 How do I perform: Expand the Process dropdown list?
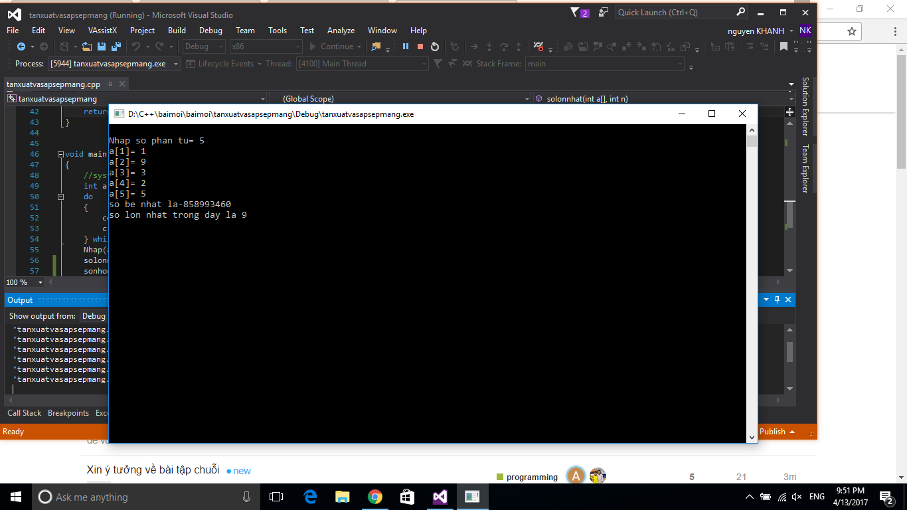coord(176,64)
